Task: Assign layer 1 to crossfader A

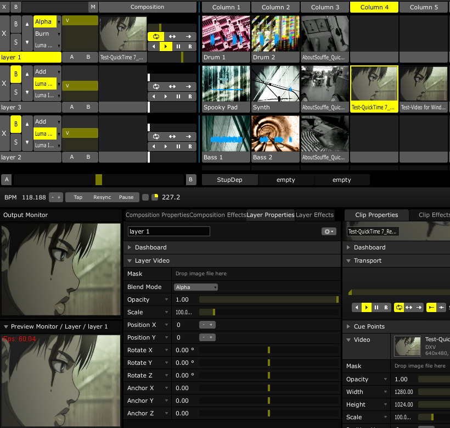Action: pyautogui.click(x=72, y=57)
